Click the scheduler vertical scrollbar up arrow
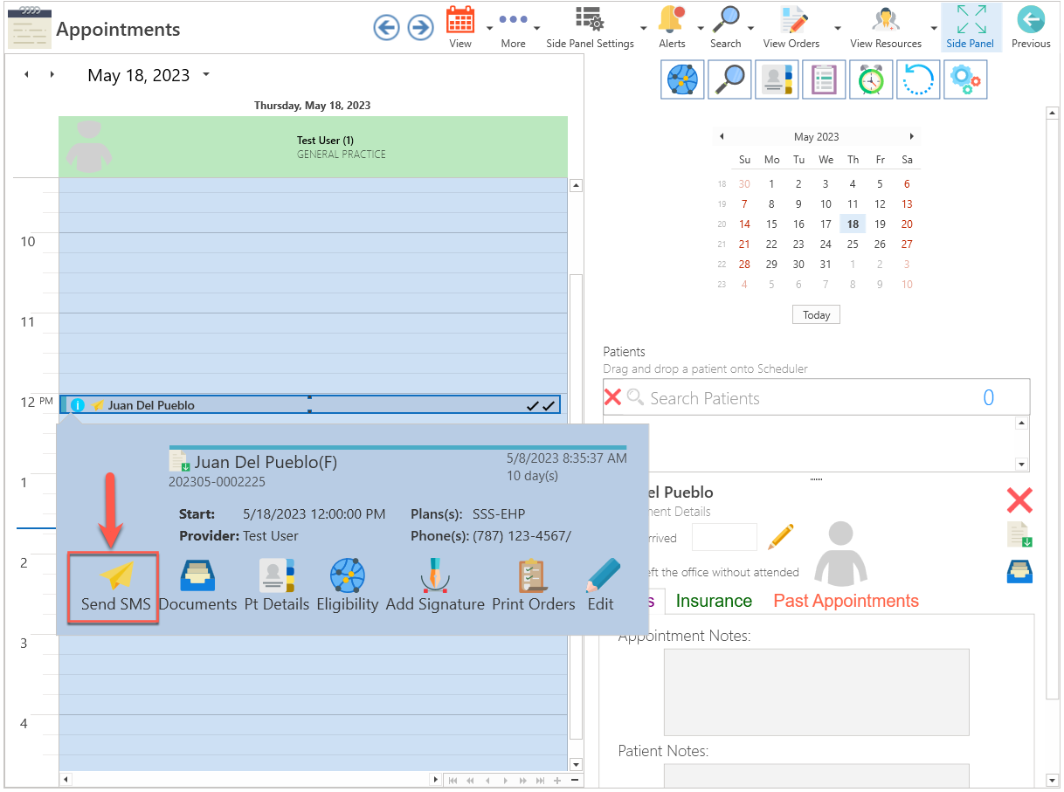 coord(576,185)
